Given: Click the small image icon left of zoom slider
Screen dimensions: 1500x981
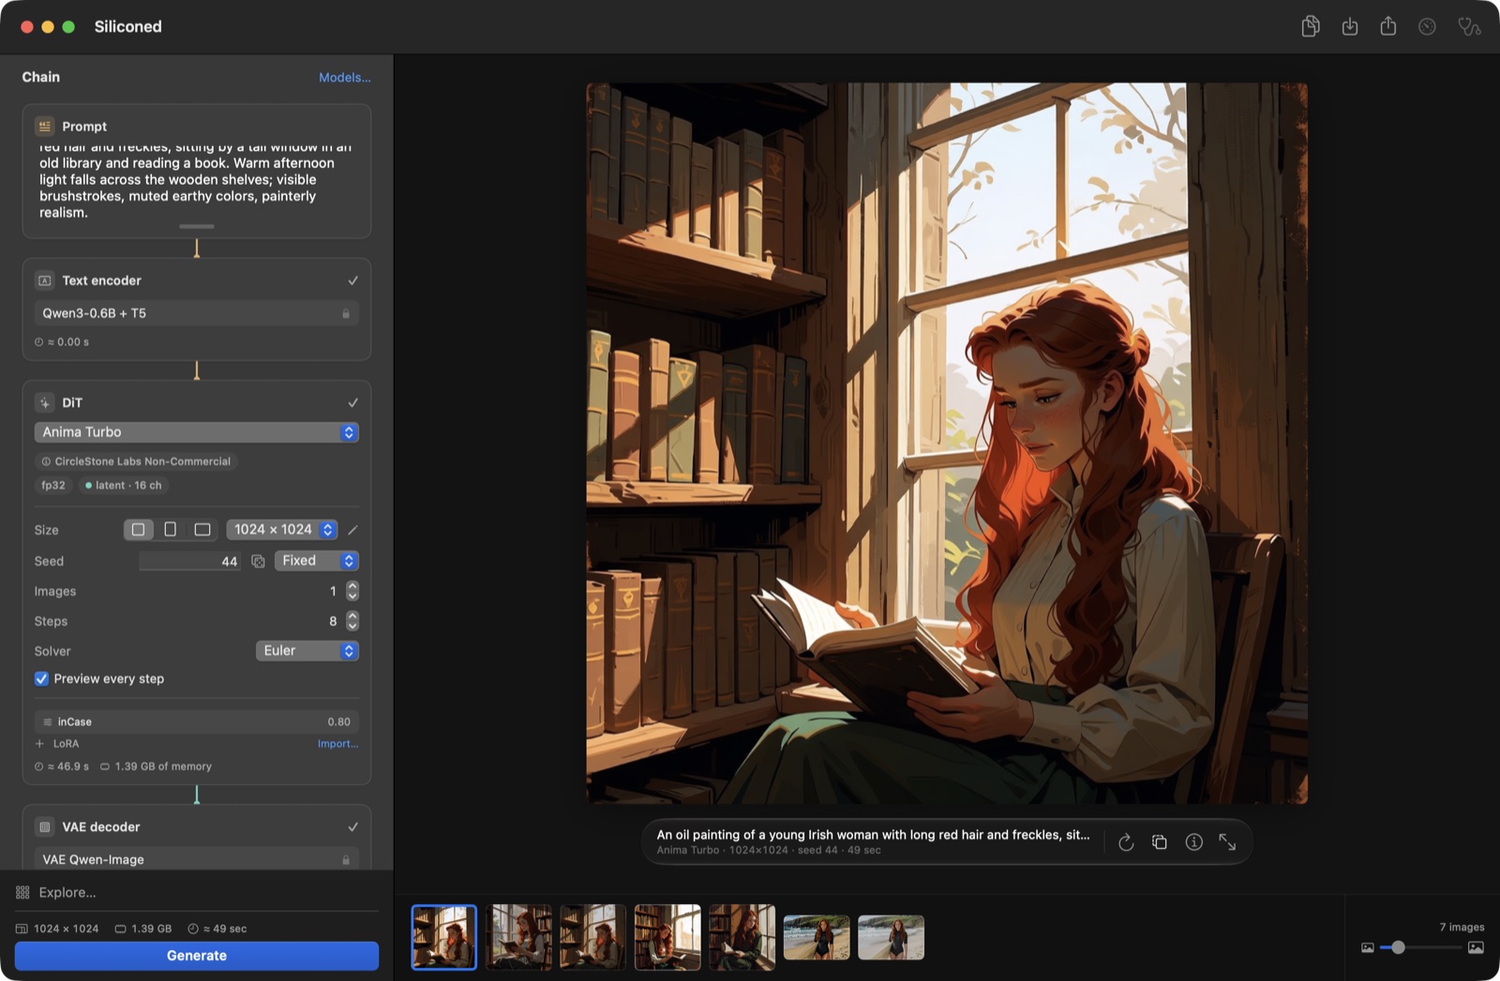Looking at the screenshot, I should pos(1368,947).
